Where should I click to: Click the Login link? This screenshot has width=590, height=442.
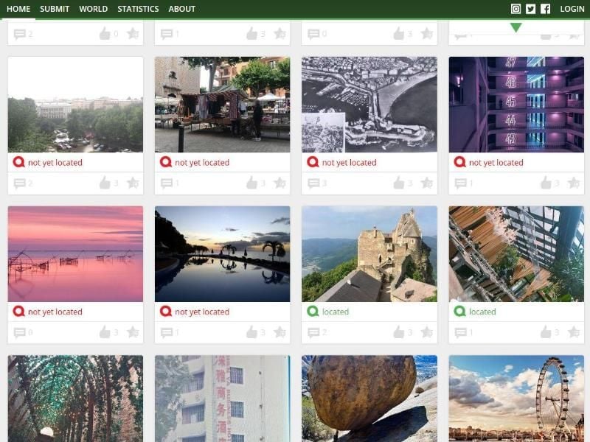point(572,9)
